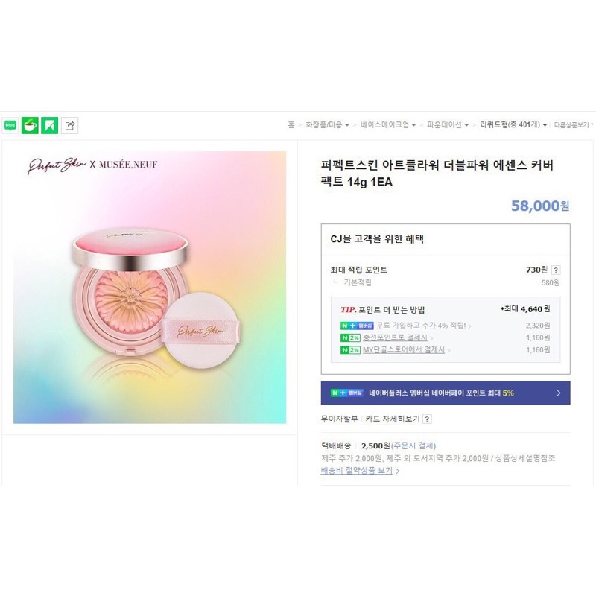Click the green blog share icon
Viewport: 596px width, 596px height.
pos(10,126)
